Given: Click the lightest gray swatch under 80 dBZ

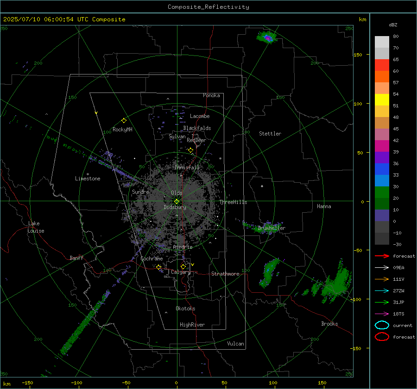Looking at the screenshot, I should coord(382,42).
